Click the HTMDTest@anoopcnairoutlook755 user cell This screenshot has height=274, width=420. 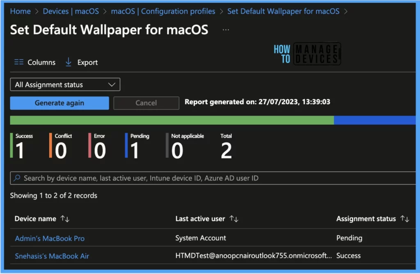pyautogui.click(x=253, y=256)
